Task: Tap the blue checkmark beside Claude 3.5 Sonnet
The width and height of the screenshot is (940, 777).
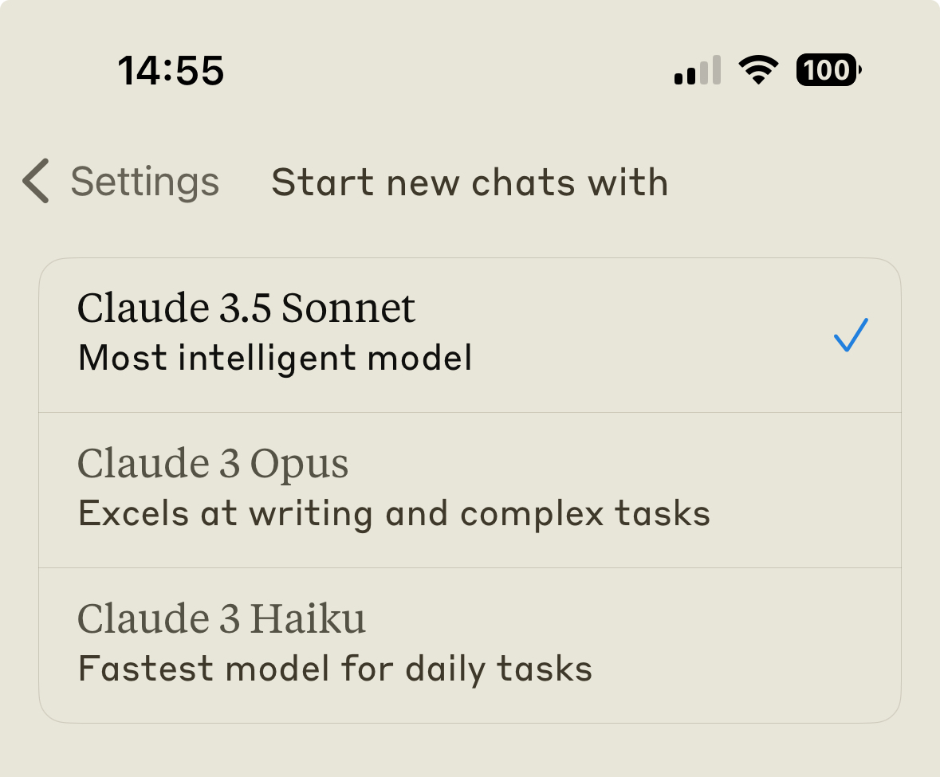Action: pos(851,335)
